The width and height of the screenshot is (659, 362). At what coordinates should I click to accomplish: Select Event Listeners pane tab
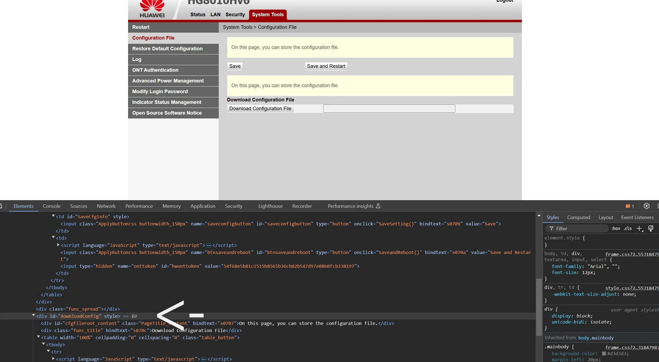[637, 217]
